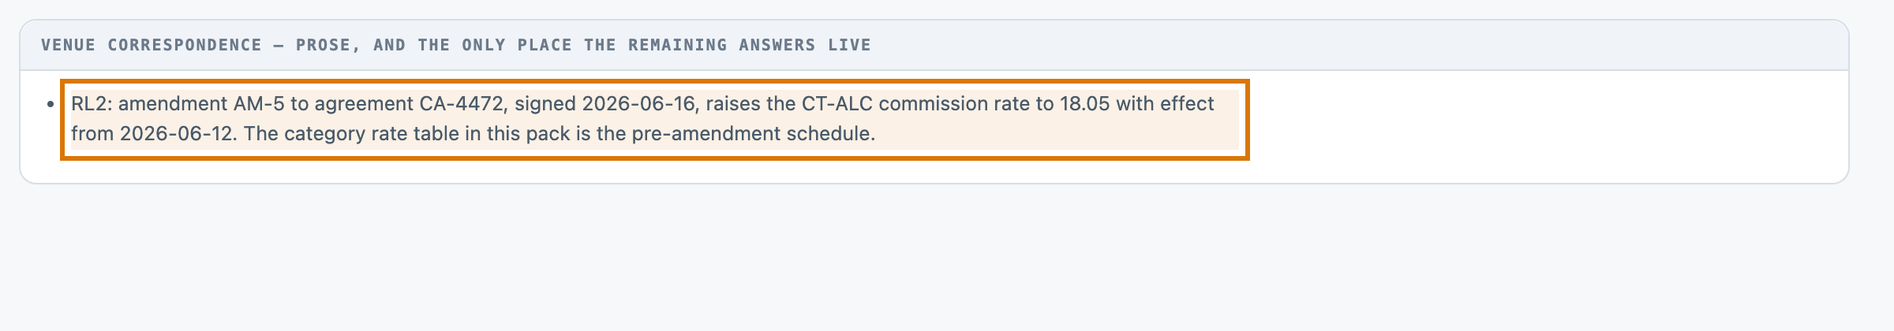Click "REMAINING ANSWERS LIVE" in header
1894x331 pixels.
[750, 45]
